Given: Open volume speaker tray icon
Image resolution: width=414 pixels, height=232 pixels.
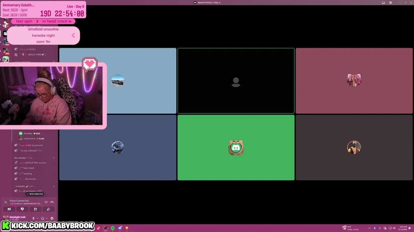Looking at the screenshot, I should click(394, 228).
